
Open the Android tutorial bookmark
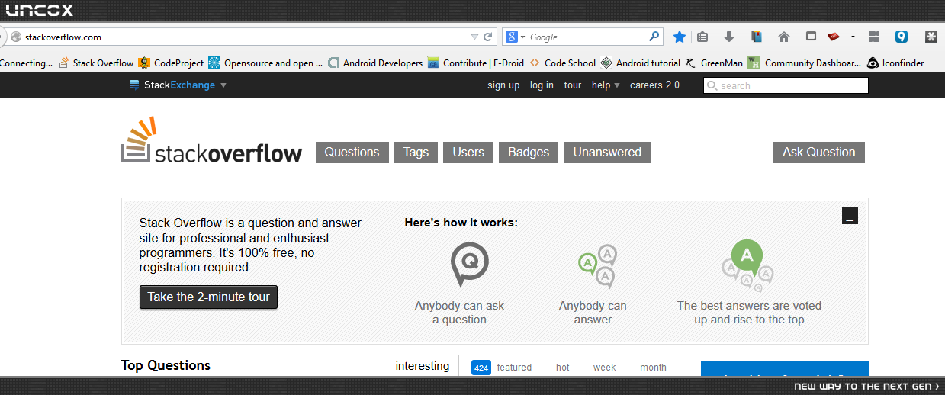(641, 63)
